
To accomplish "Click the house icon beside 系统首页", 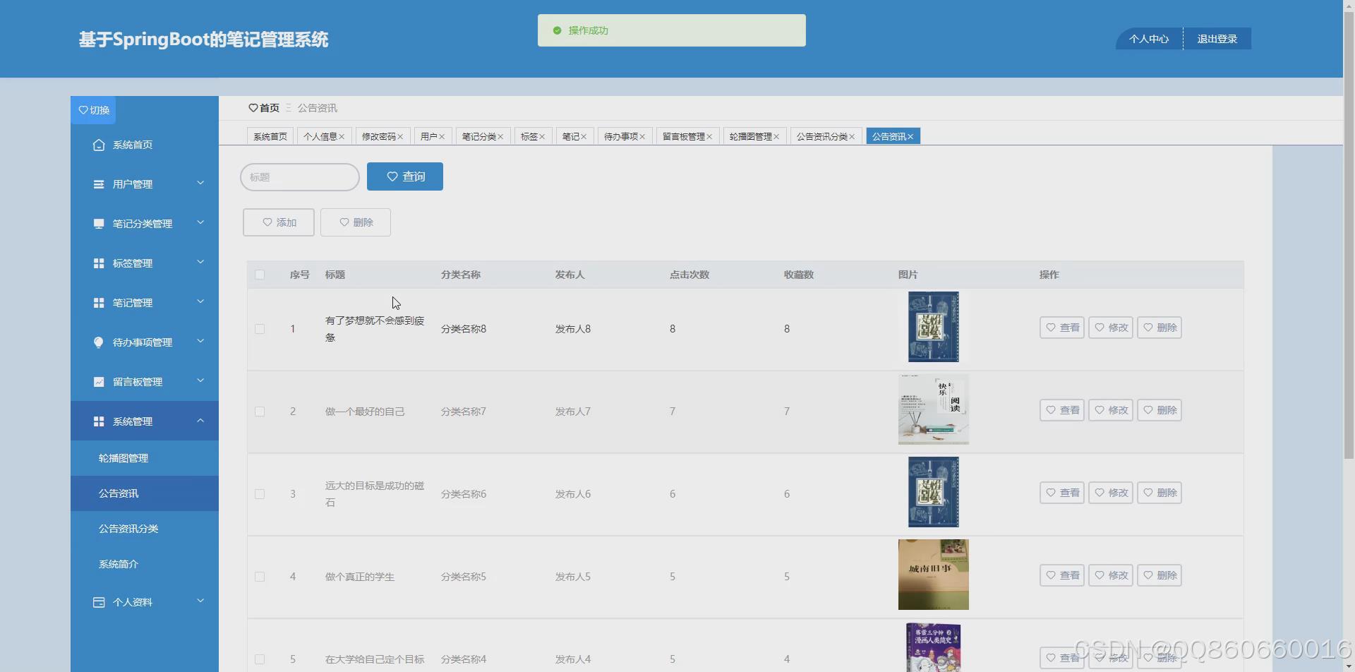I will (x=99, y=145).
